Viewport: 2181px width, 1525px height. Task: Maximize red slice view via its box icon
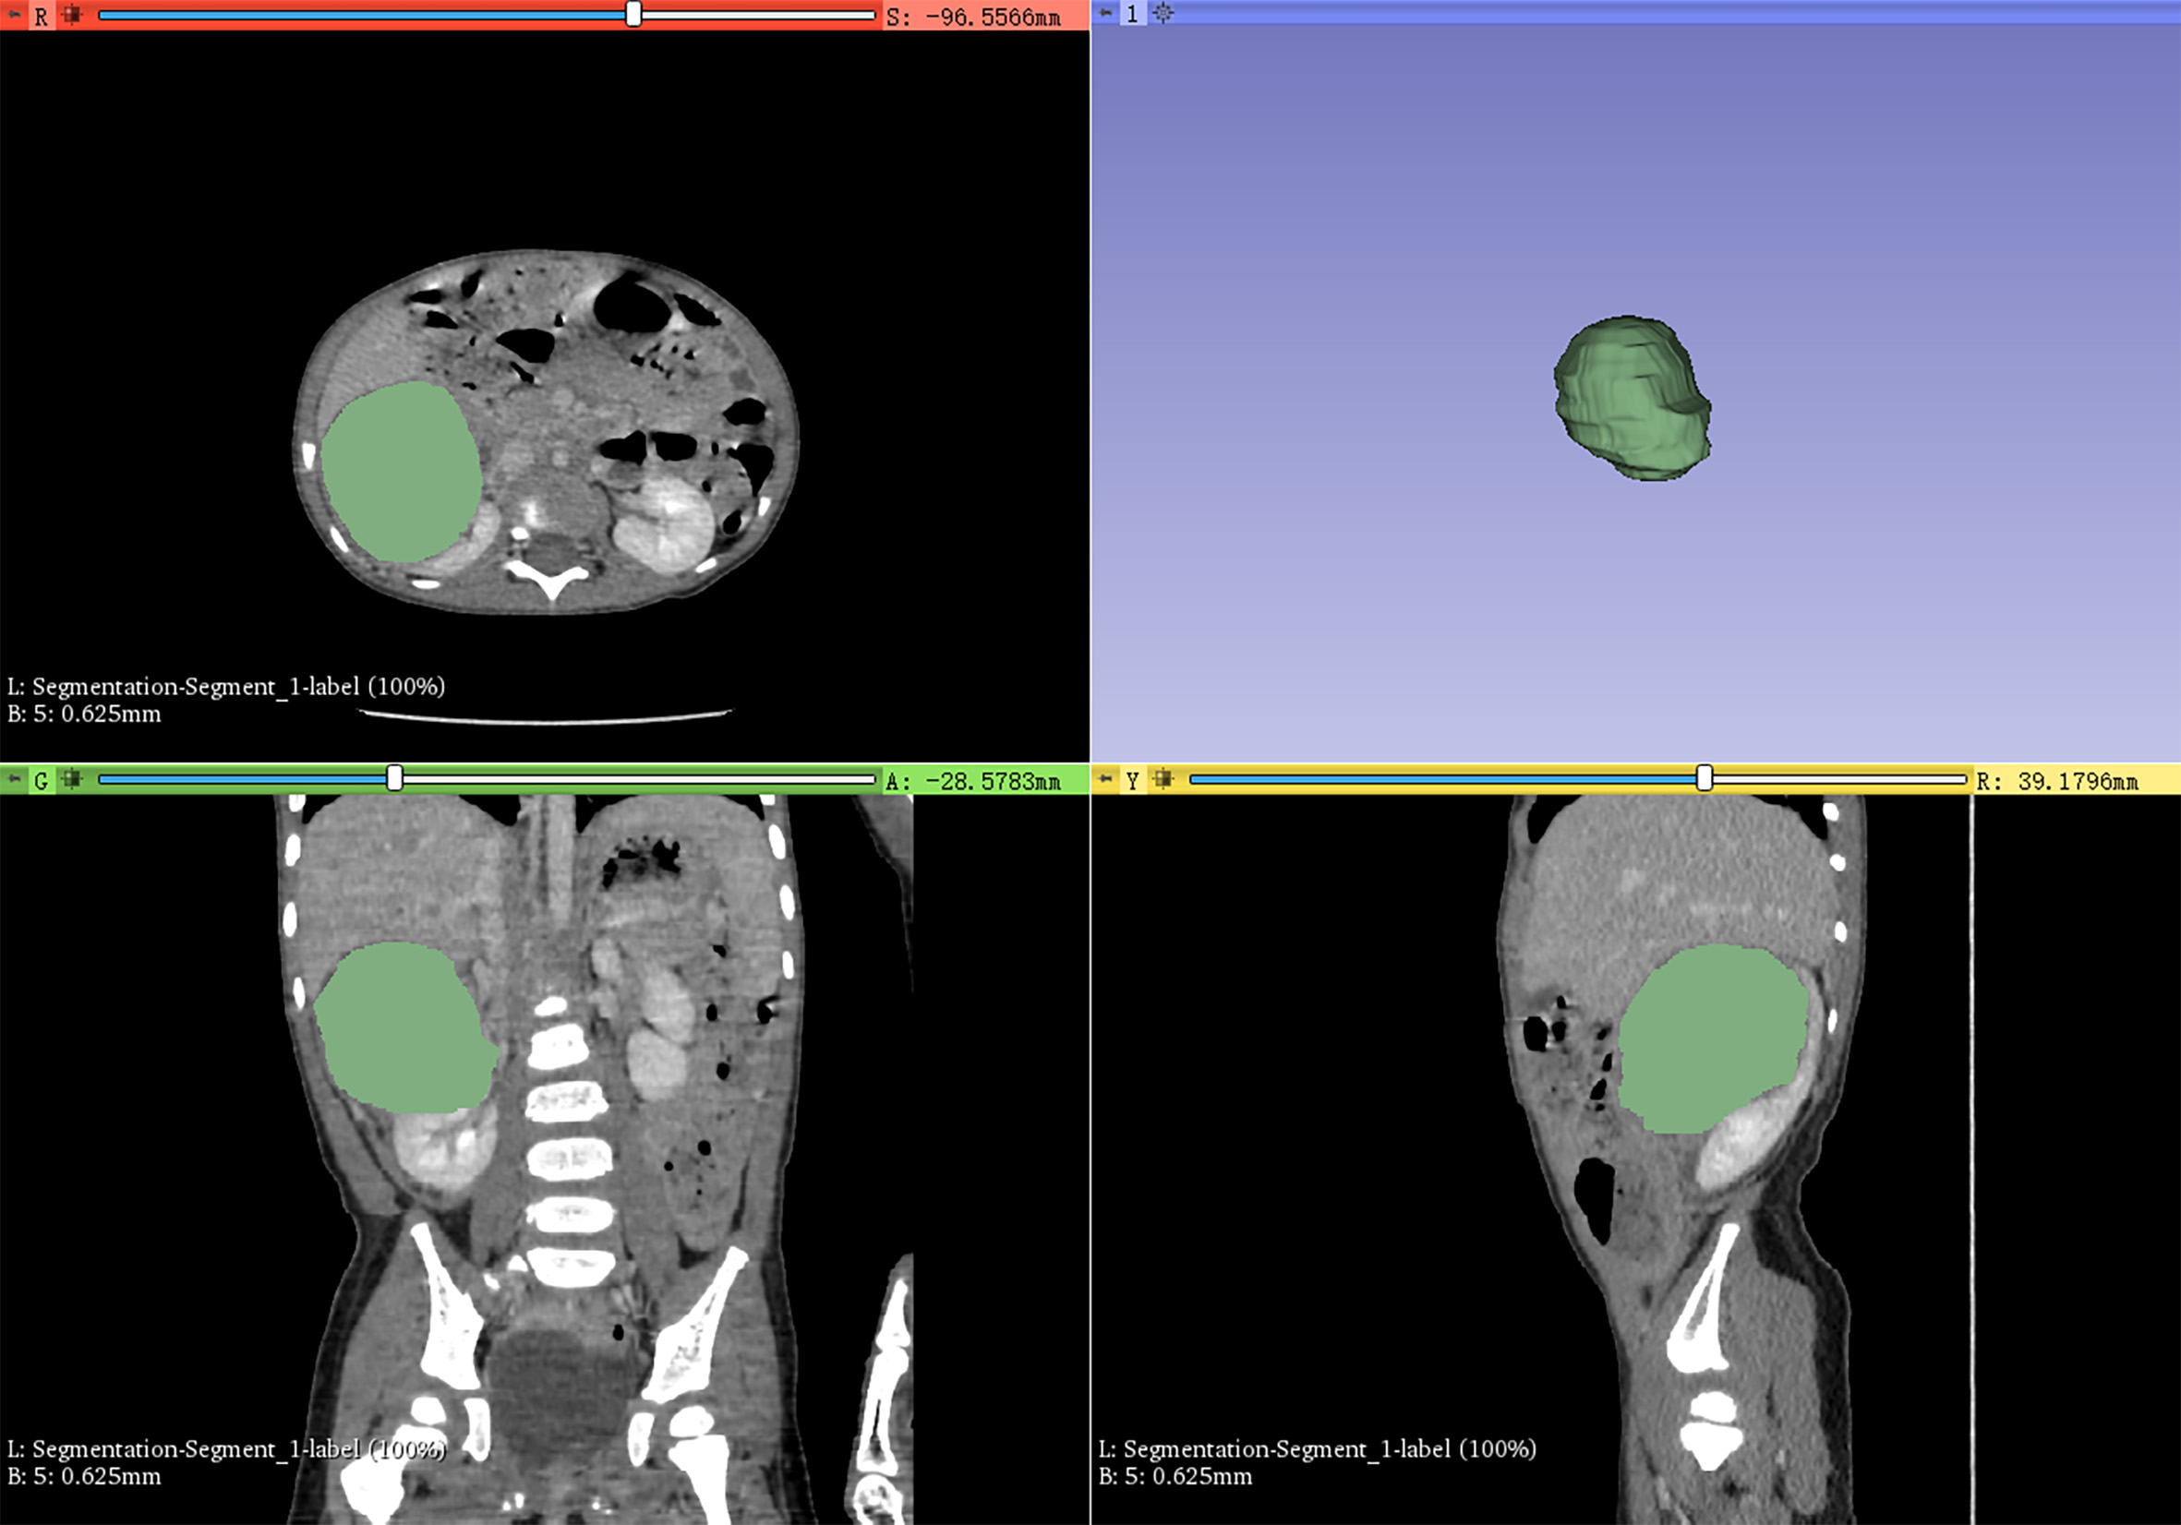click(71, 15)
